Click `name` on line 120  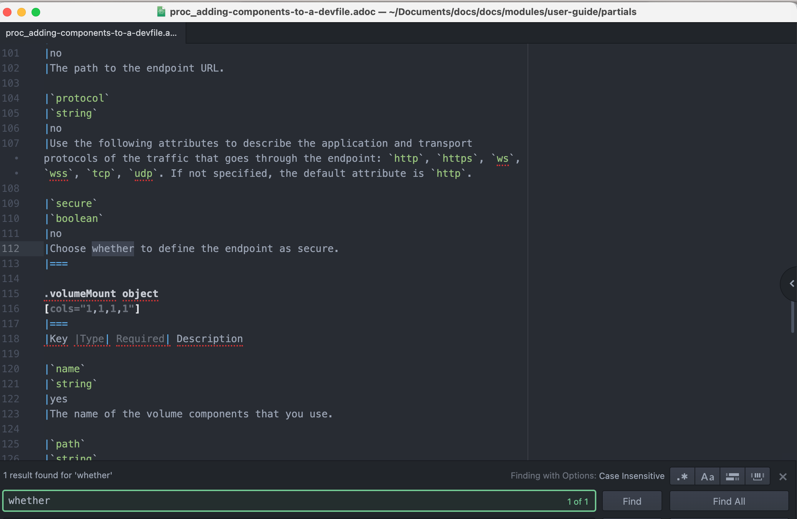67,369
